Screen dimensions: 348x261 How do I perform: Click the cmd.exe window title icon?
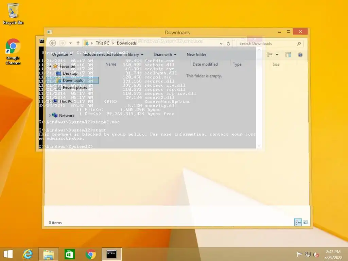click(x=41, y=41)
